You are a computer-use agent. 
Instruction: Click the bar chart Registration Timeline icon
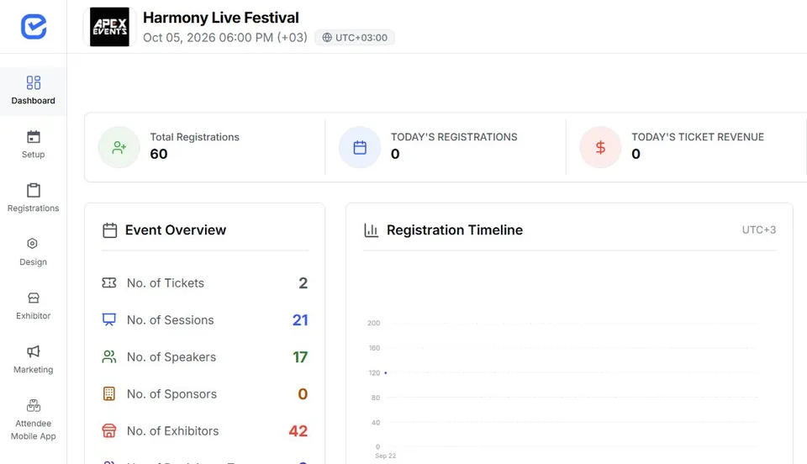coord(371,230)
